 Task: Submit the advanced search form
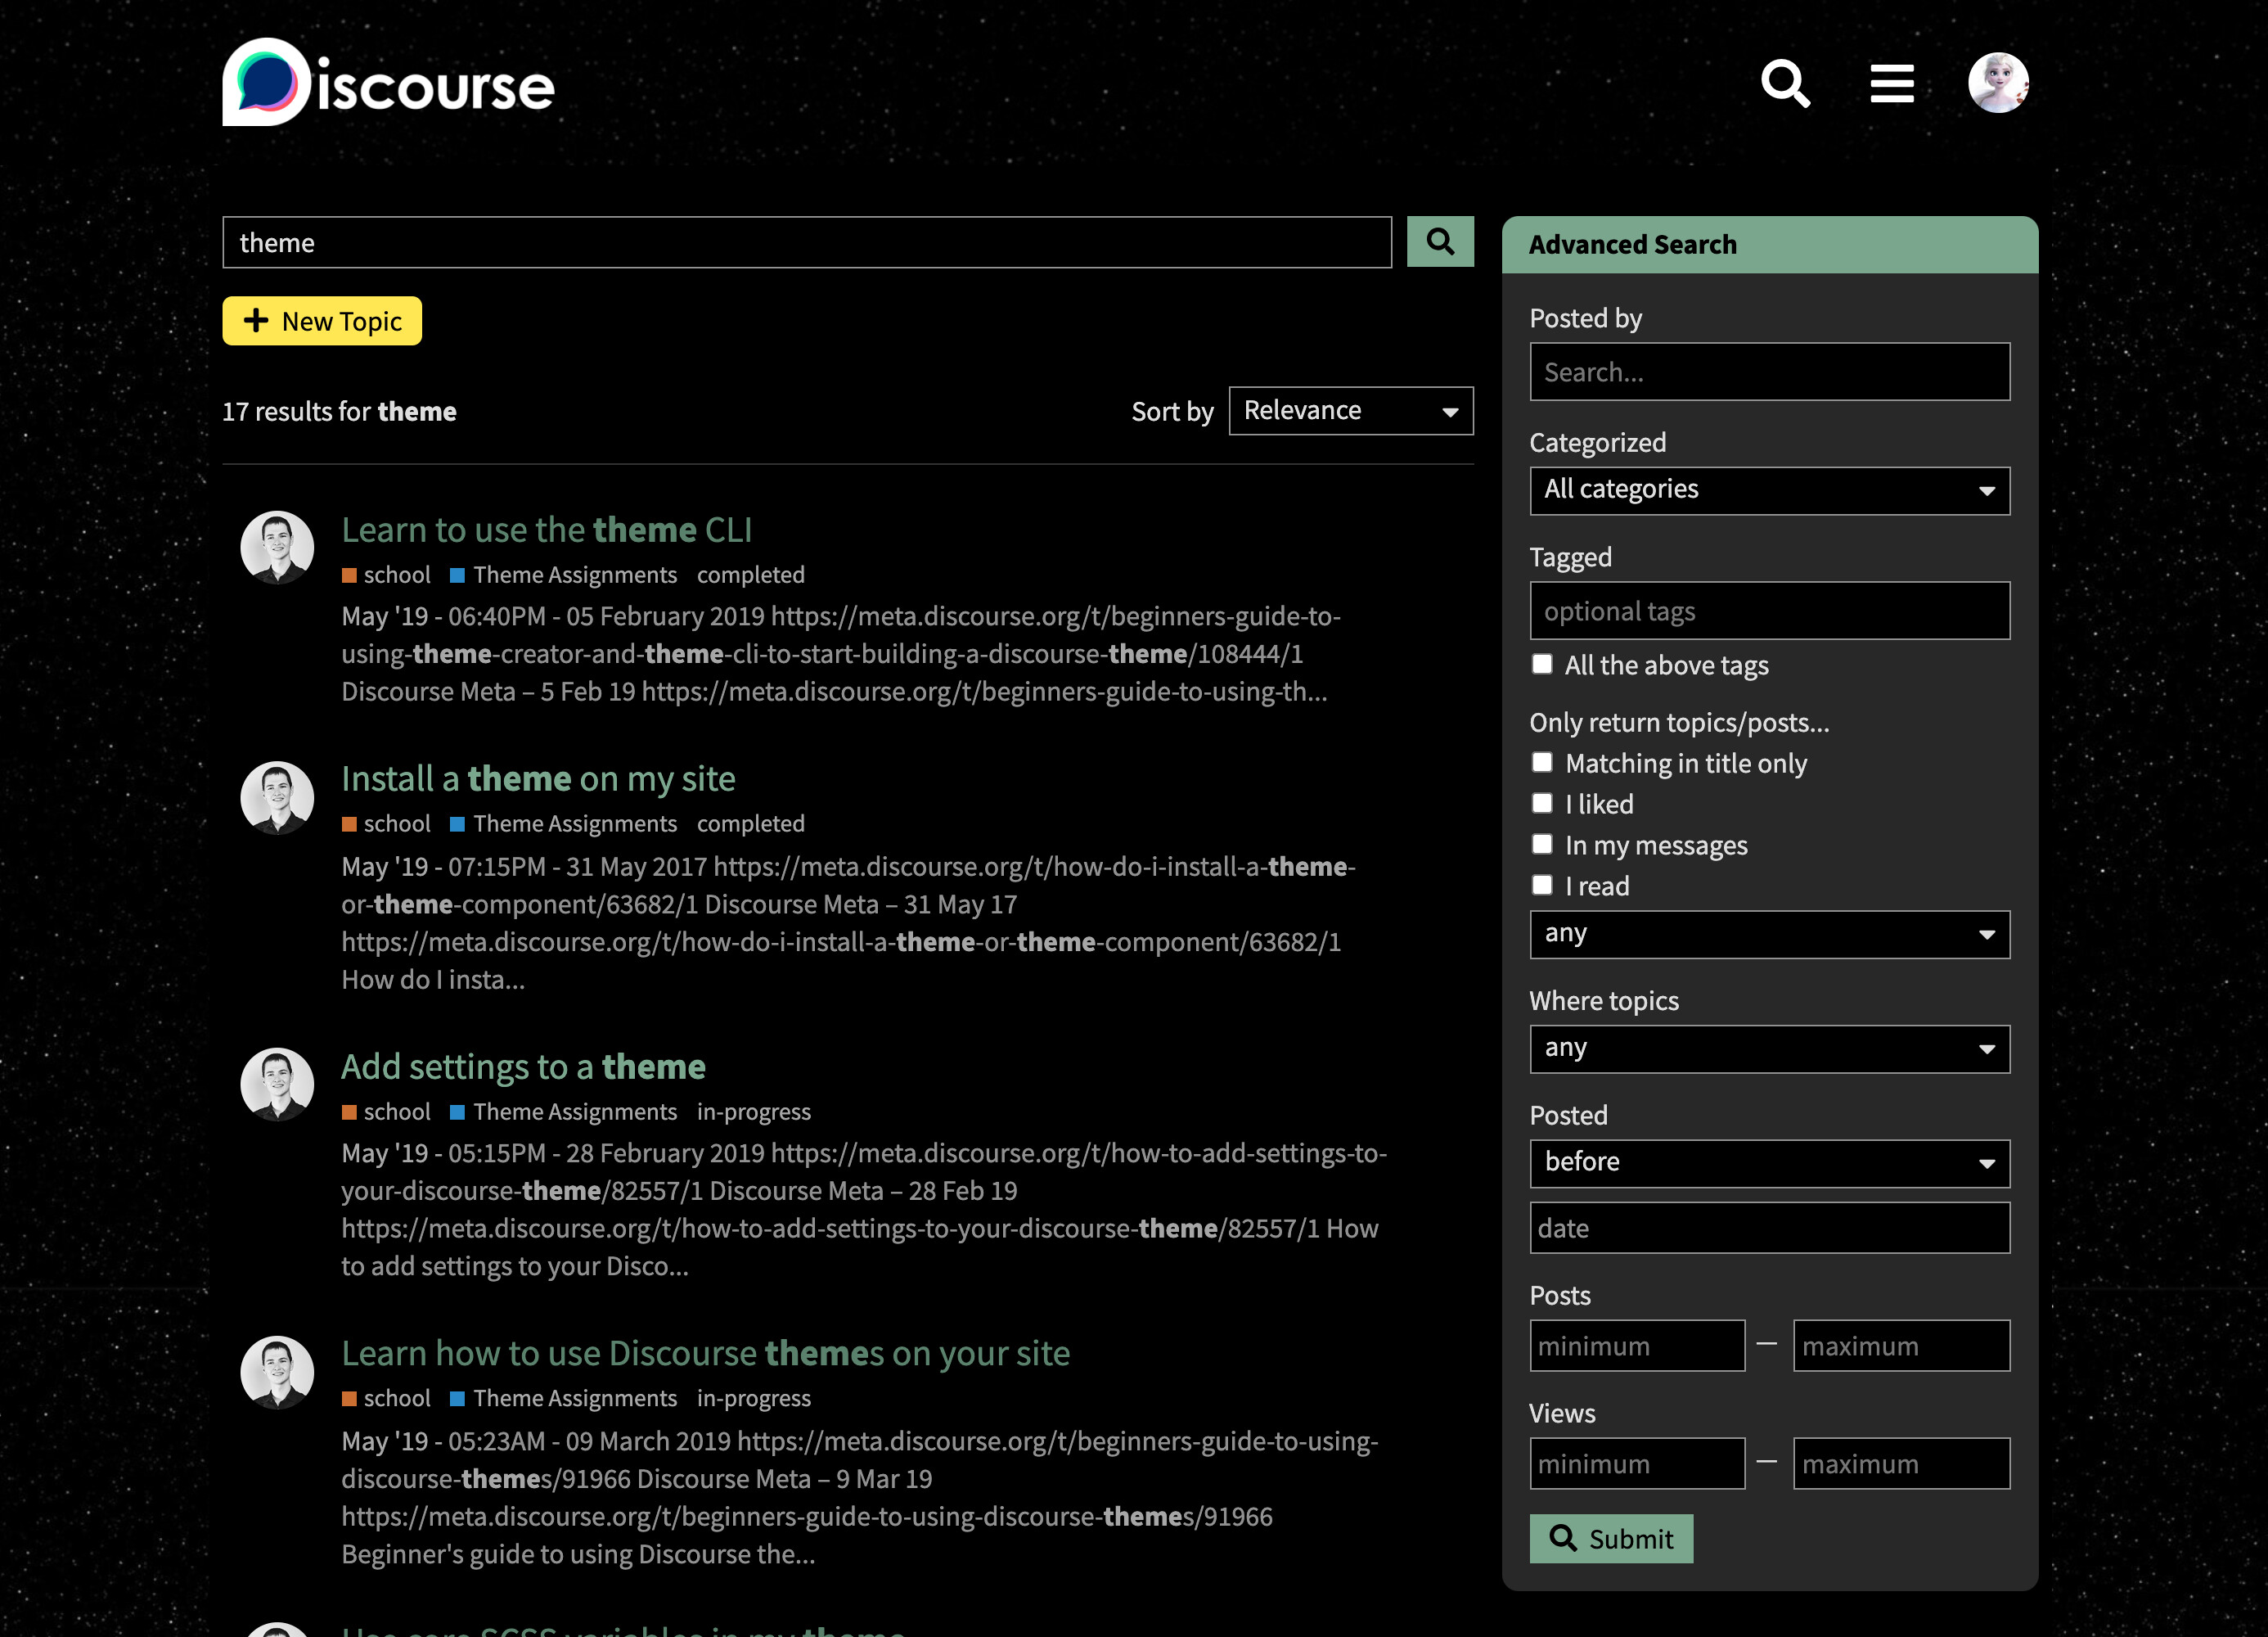(x=1610, y=1538)
